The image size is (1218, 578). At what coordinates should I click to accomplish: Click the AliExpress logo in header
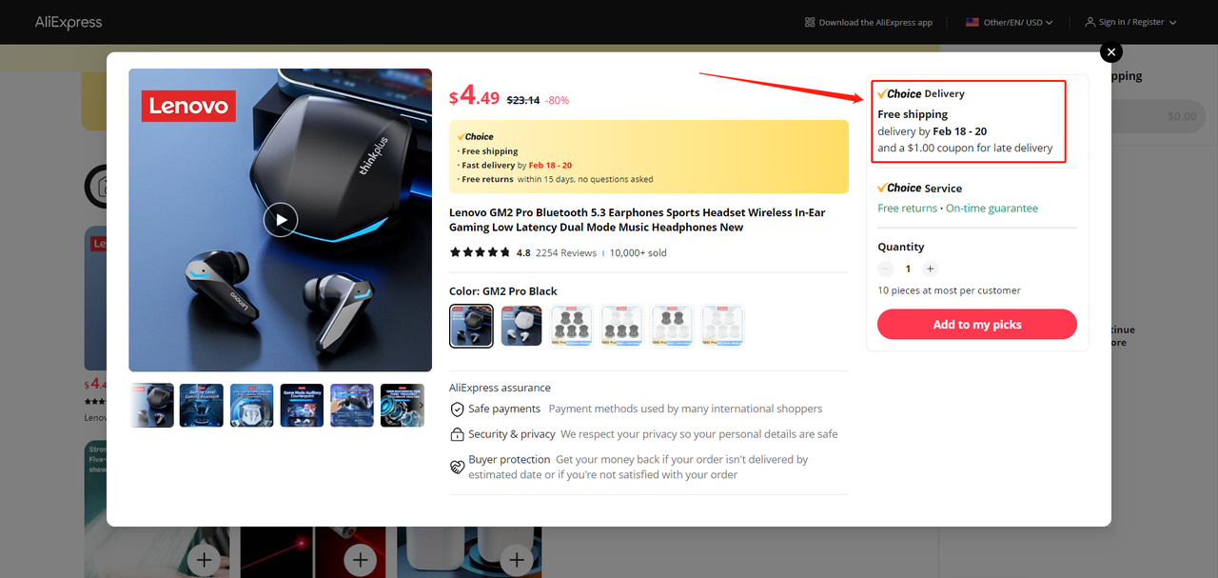(x=69, y=22)
